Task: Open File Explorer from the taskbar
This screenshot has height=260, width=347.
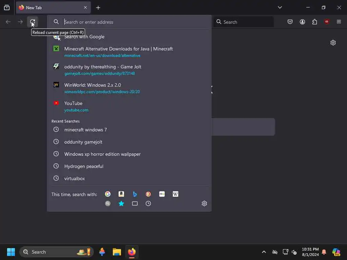Action: point(117,252)
